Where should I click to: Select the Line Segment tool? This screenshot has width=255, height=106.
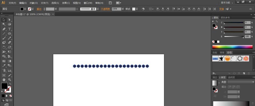[4, 34]
